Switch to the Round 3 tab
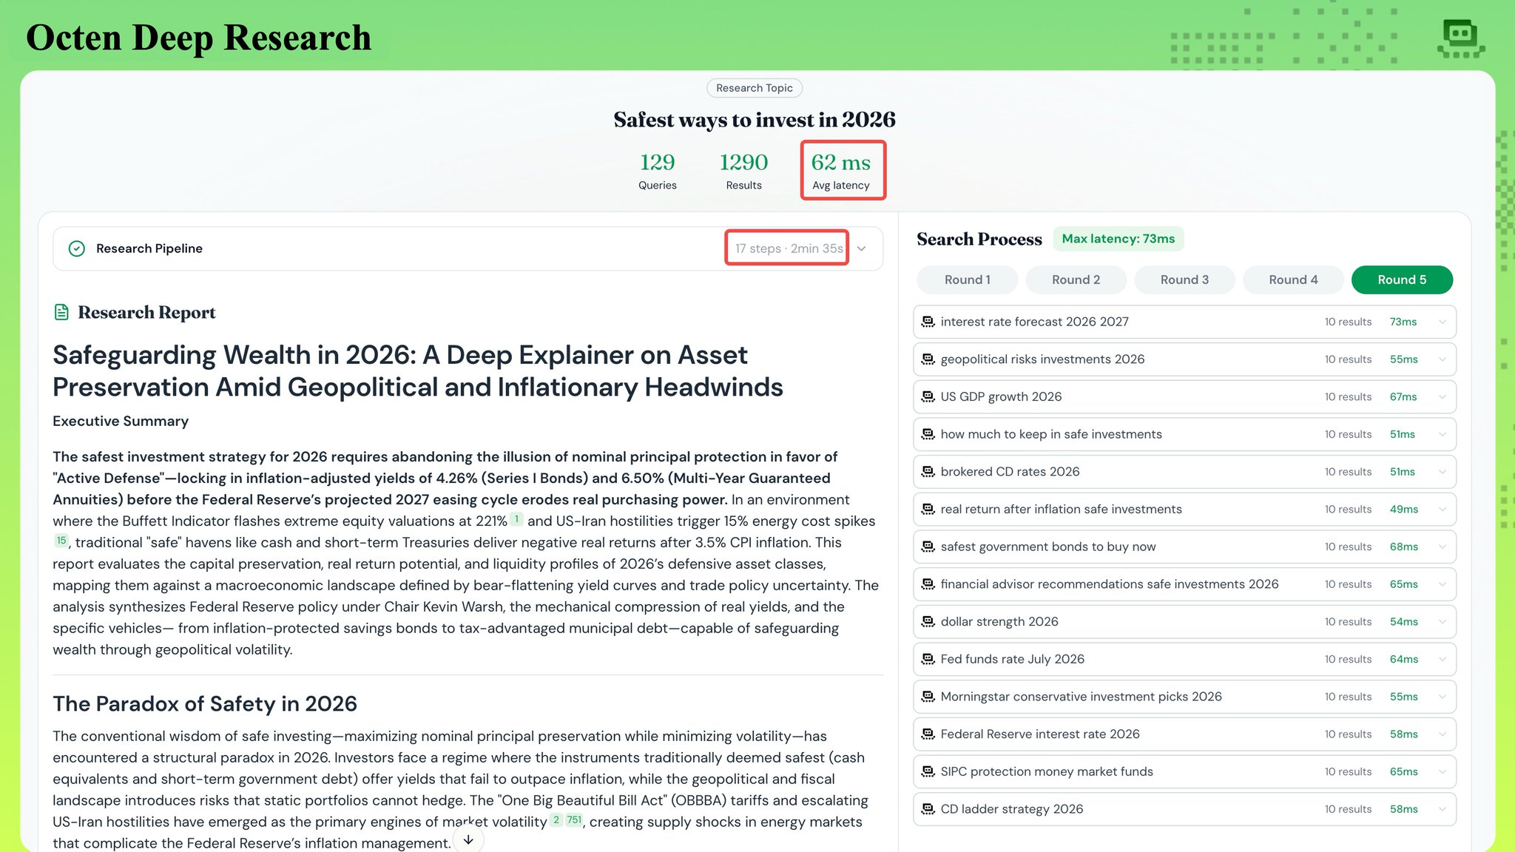The height and width of the screenshot is (852, 1515). click(x=1184, y=280)
